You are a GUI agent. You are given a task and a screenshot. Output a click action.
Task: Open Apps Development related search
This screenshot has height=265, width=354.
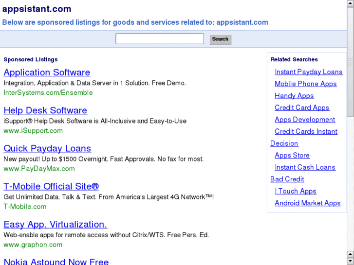pos(305,120)
